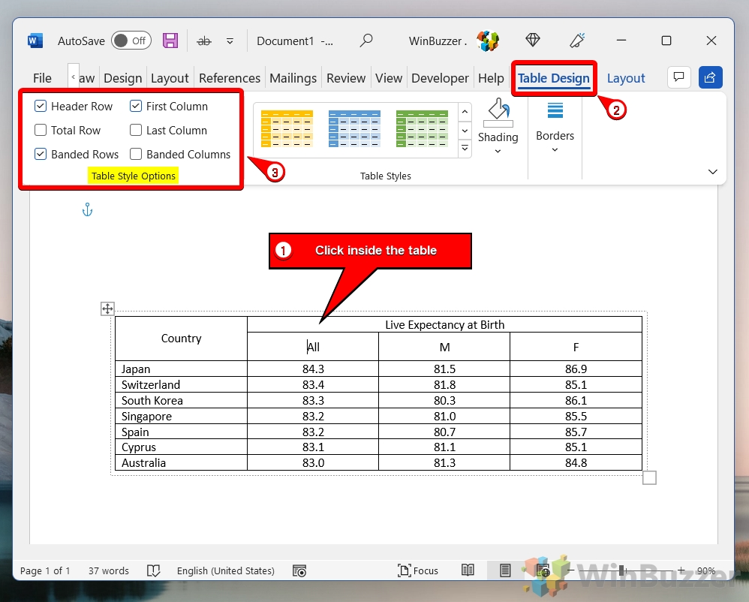This screenshot has width=749, height=602.
Task: Click the Document1 title text
Action: click(285, 41)
